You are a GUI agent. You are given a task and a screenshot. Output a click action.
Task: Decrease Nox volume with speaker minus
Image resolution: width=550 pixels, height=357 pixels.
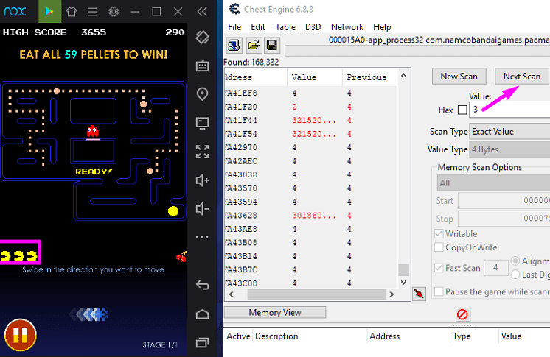(x=203, y=209)
